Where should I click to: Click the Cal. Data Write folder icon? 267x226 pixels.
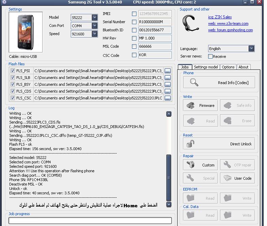click(x=228, y=215)
